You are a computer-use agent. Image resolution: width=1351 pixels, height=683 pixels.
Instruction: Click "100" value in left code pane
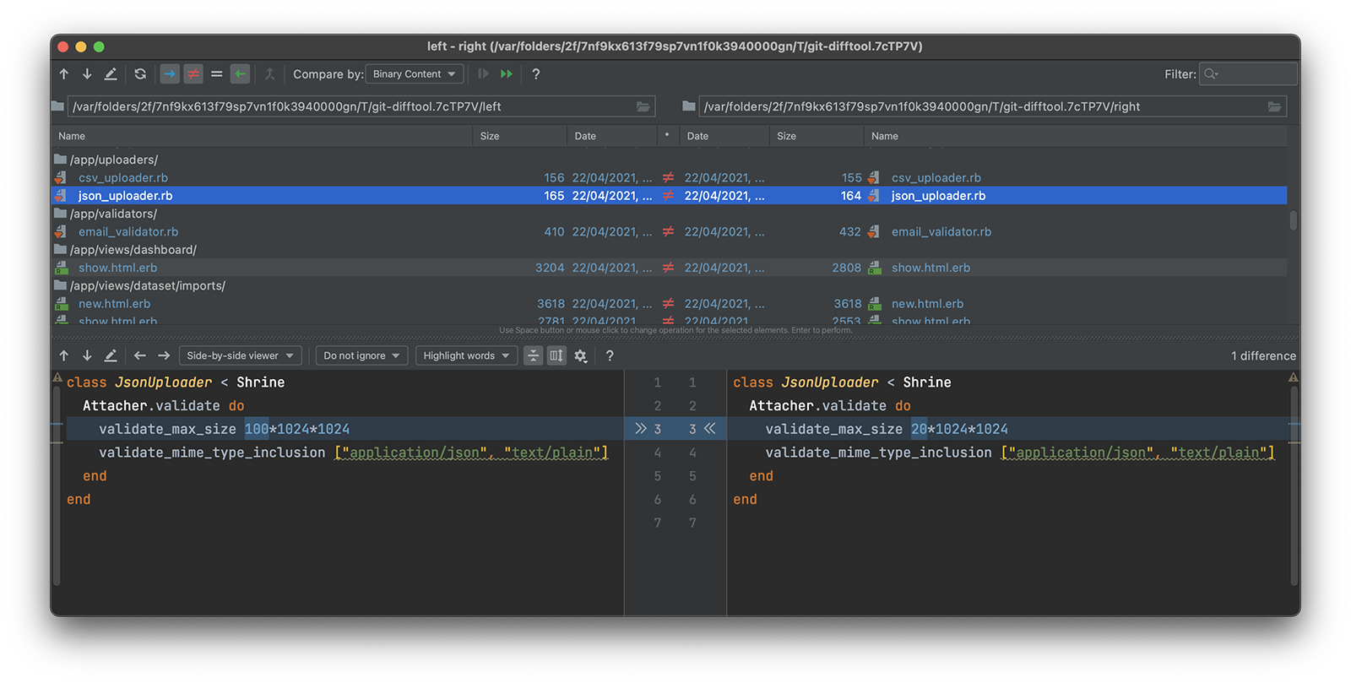[257, 429]
